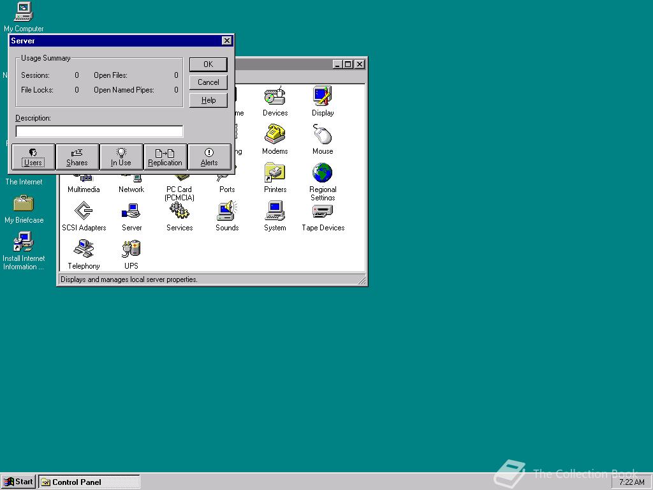Click the File Locks label
The height and width of the screenshot is (490, 653).
click(37, 89)
